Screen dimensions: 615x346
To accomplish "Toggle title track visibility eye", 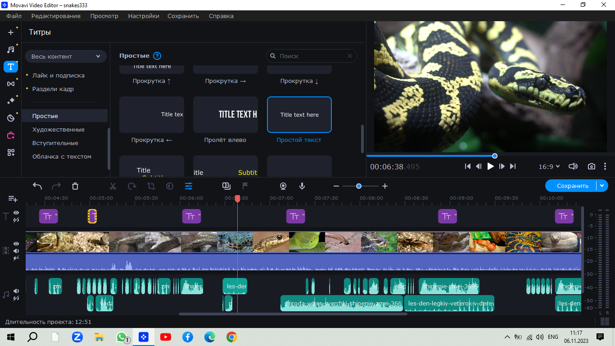I will tap(16, 213).
